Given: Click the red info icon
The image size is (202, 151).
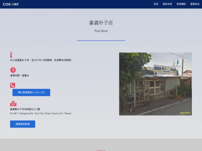Looking at the screenshot, I should point(11,55).
